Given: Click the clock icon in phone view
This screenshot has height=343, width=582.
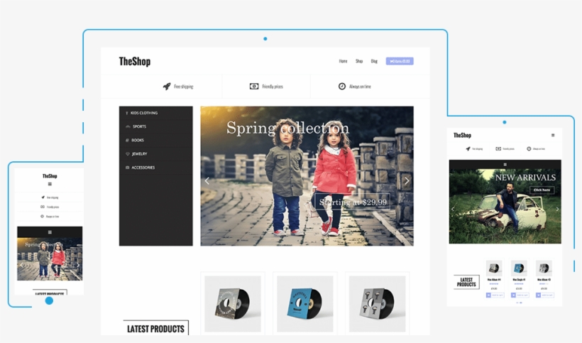Looking at the screenshot, I should point(42,217).
